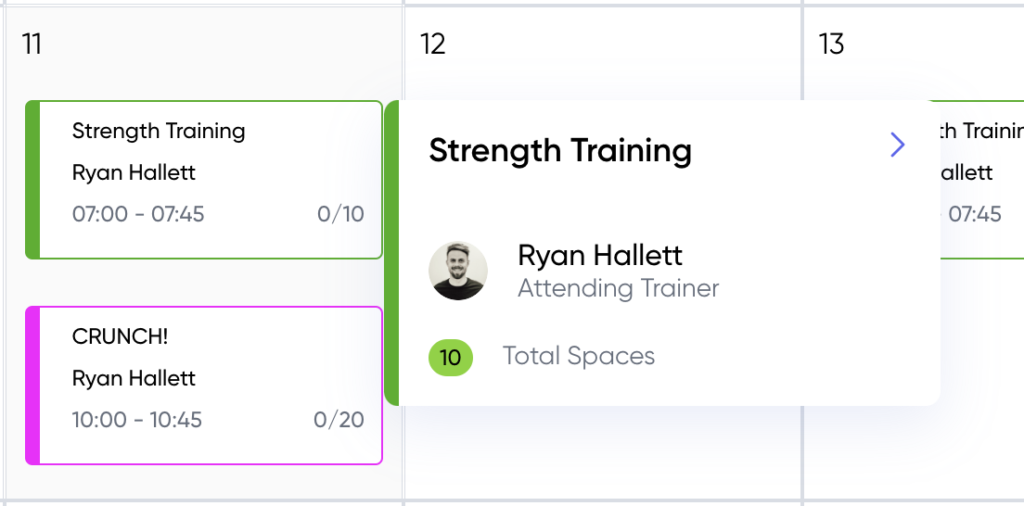Click the Strength Training popup heading
Screen dimensions: 1024x506
coord(560,150)
